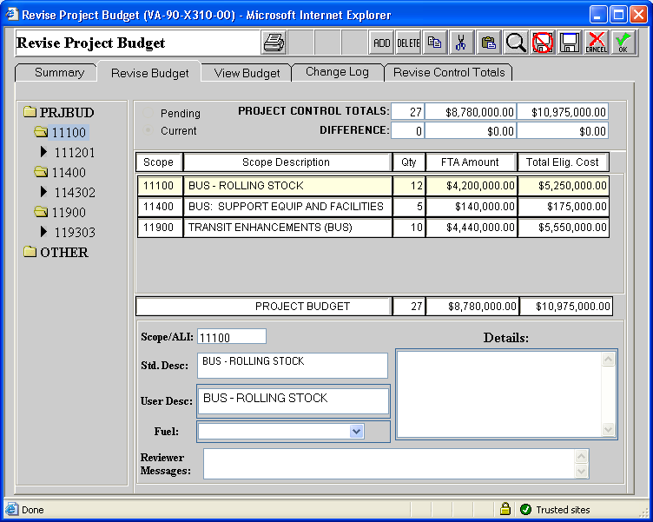Click into the User Desc text field
The width and height of the screenshot is (653, 522).
click(x=293, y=400)
